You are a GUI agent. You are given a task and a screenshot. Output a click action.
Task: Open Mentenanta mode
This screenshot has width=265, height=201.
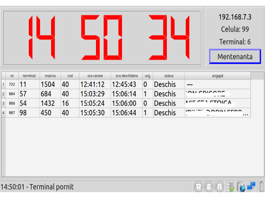point(235,57)
